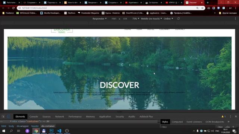Click the DevTools warnings count indicator
The height and width of the screenshot is (134, 239).
223,117
